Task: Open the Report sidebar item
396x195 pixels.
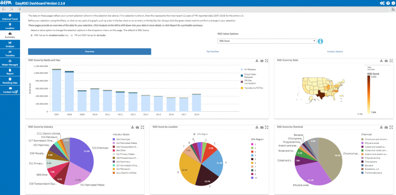Action: pyautogui.click(x=10, y=72)
